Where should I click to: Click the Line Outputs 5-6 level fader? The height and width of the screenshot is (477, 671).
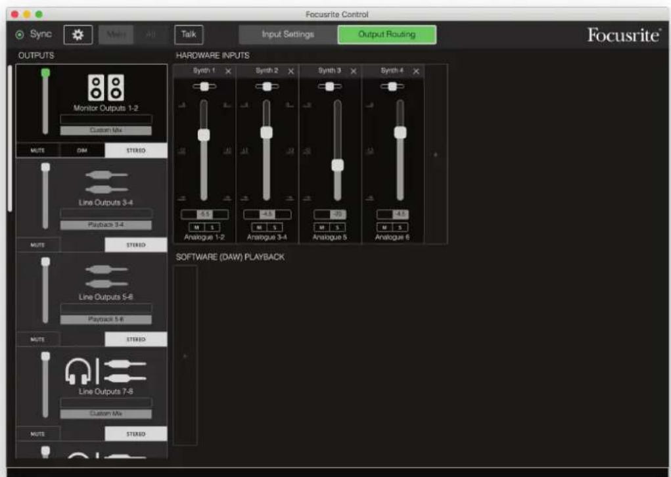[x=45, y=291]
